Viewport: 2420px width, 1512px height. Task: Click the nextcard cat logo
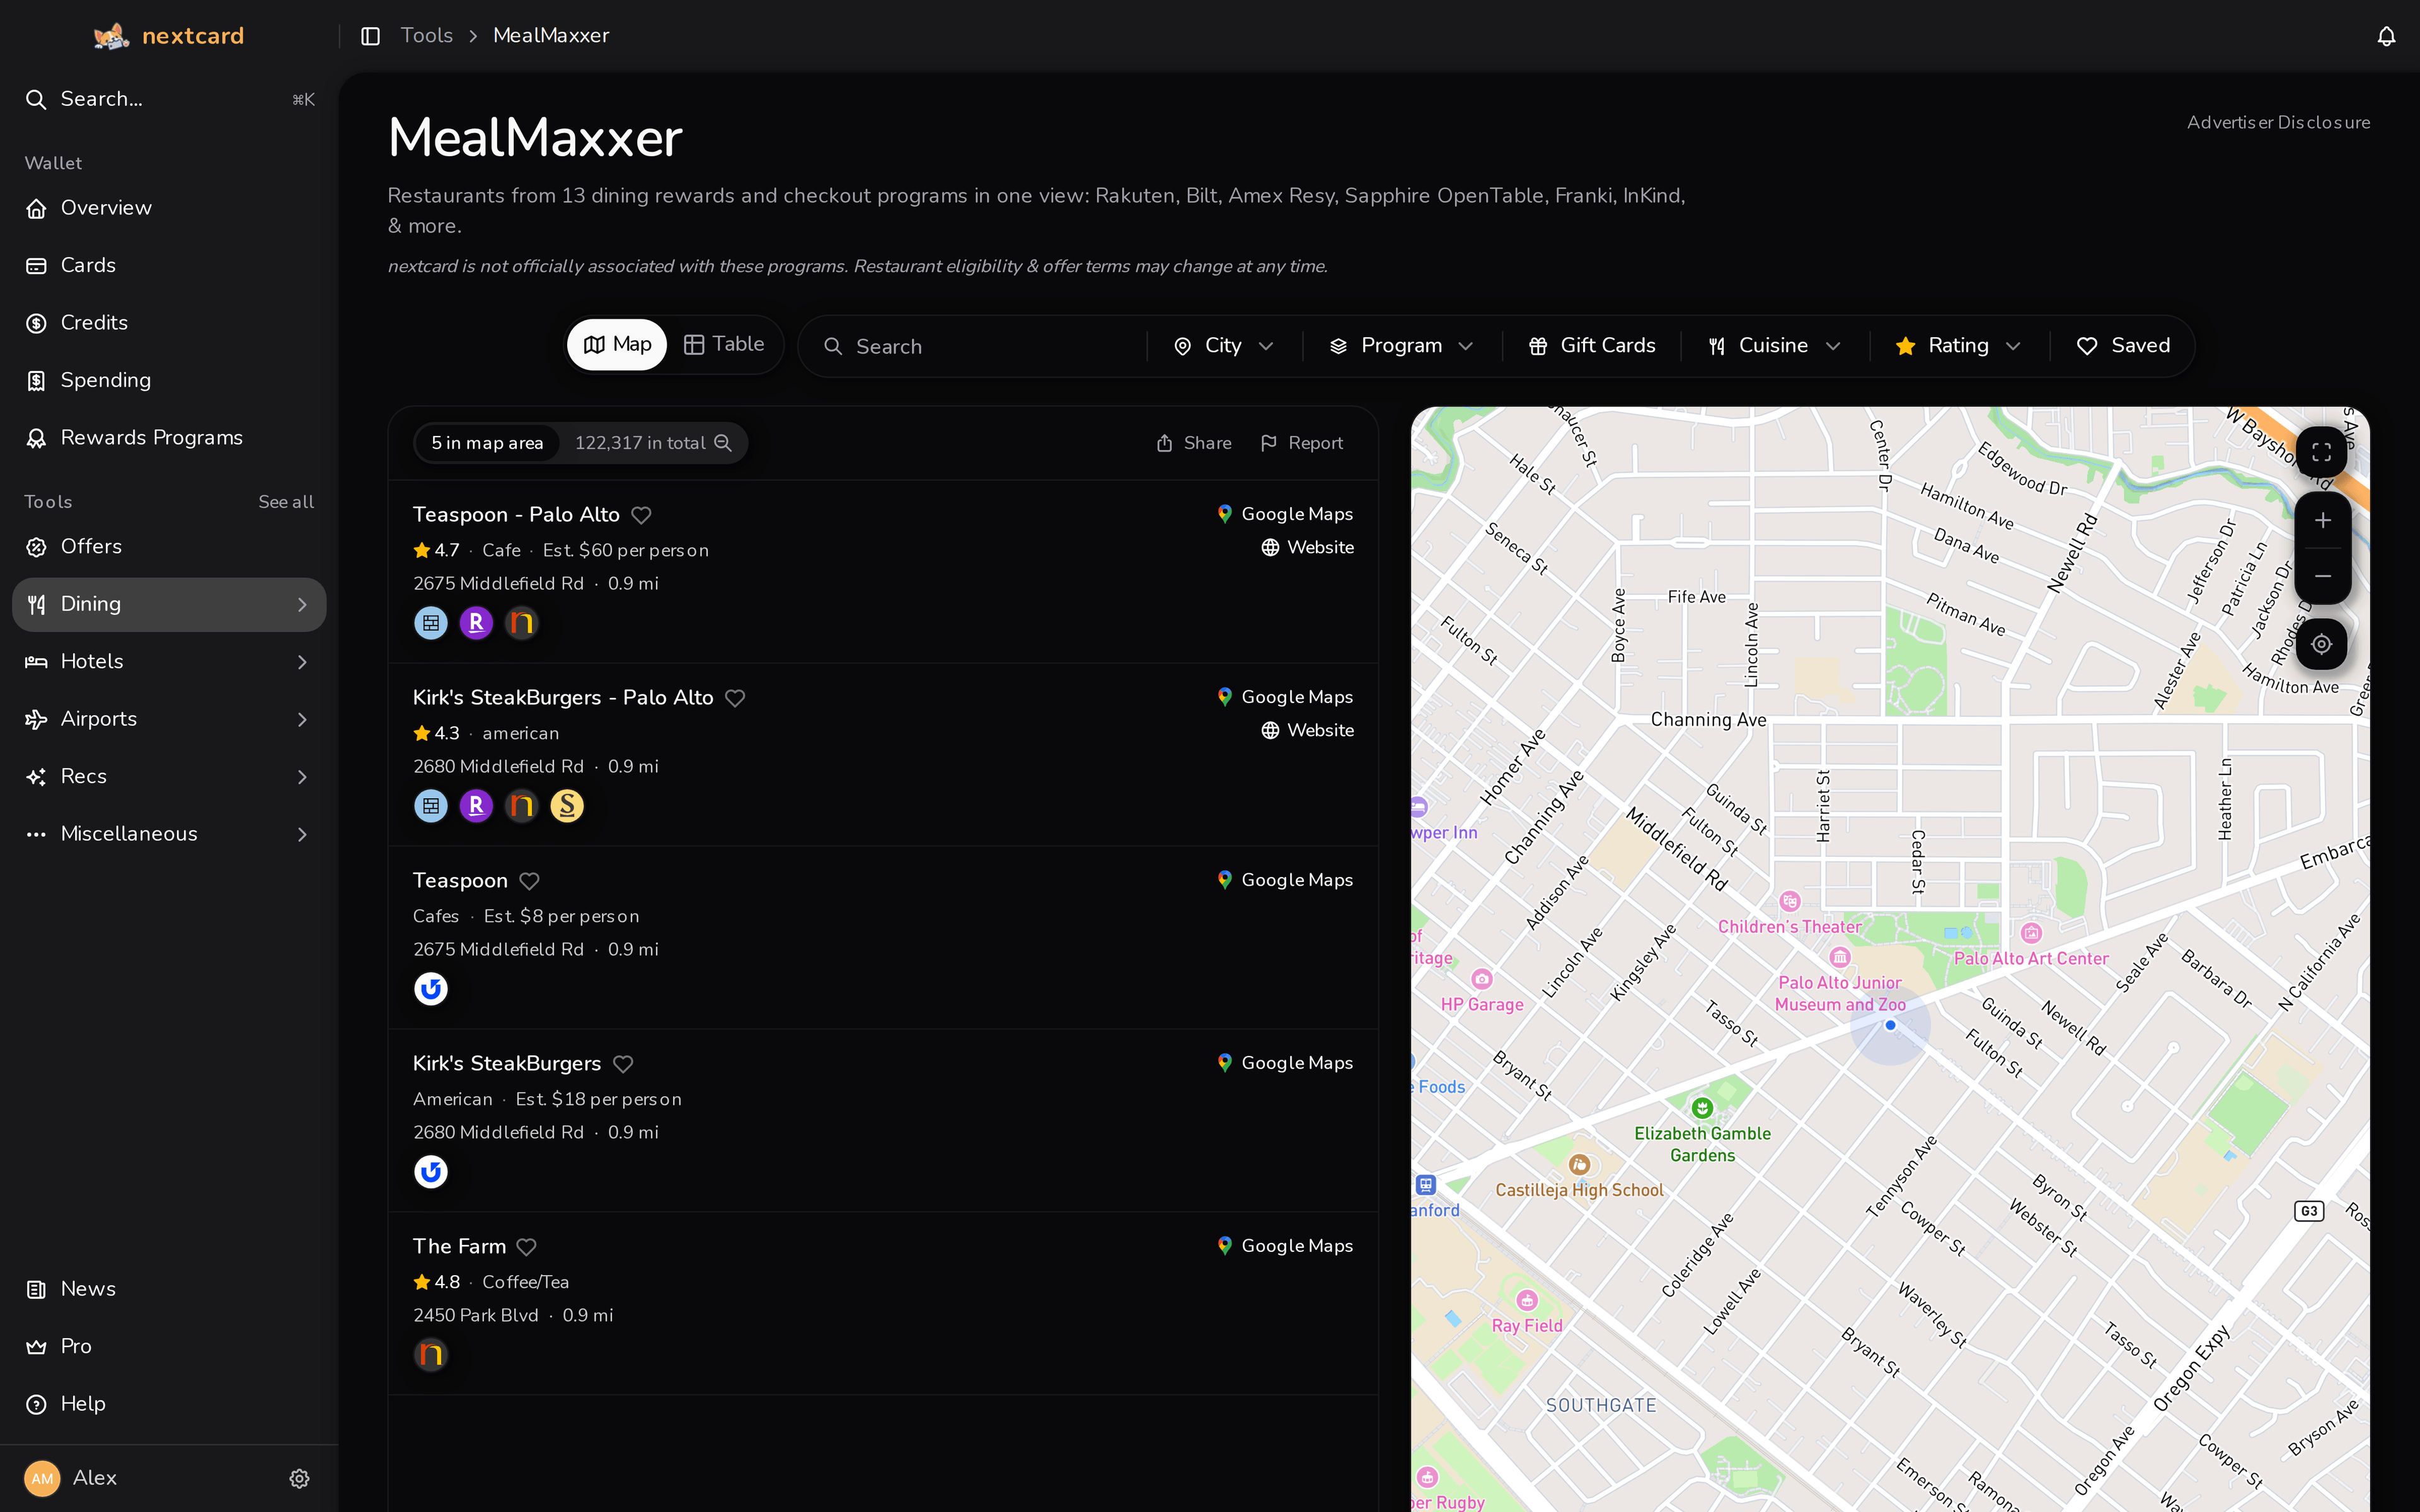[111, 36]
